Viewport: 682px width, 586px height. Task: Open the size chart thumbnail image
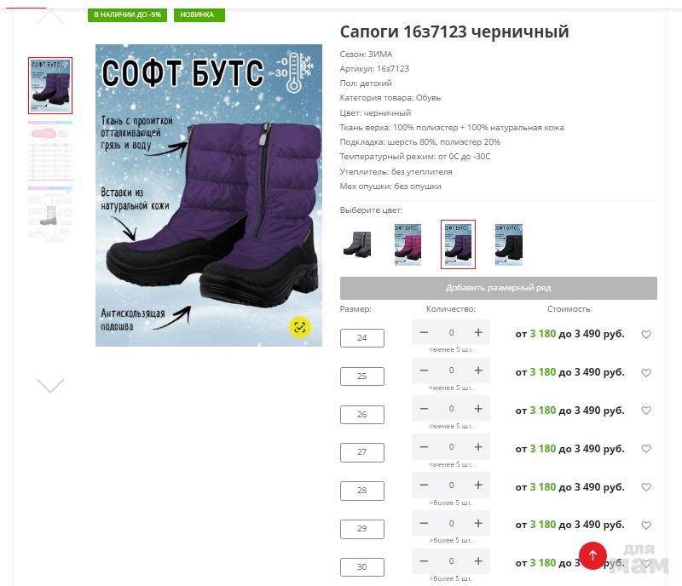pyautogui.click(x=50, y=151)
